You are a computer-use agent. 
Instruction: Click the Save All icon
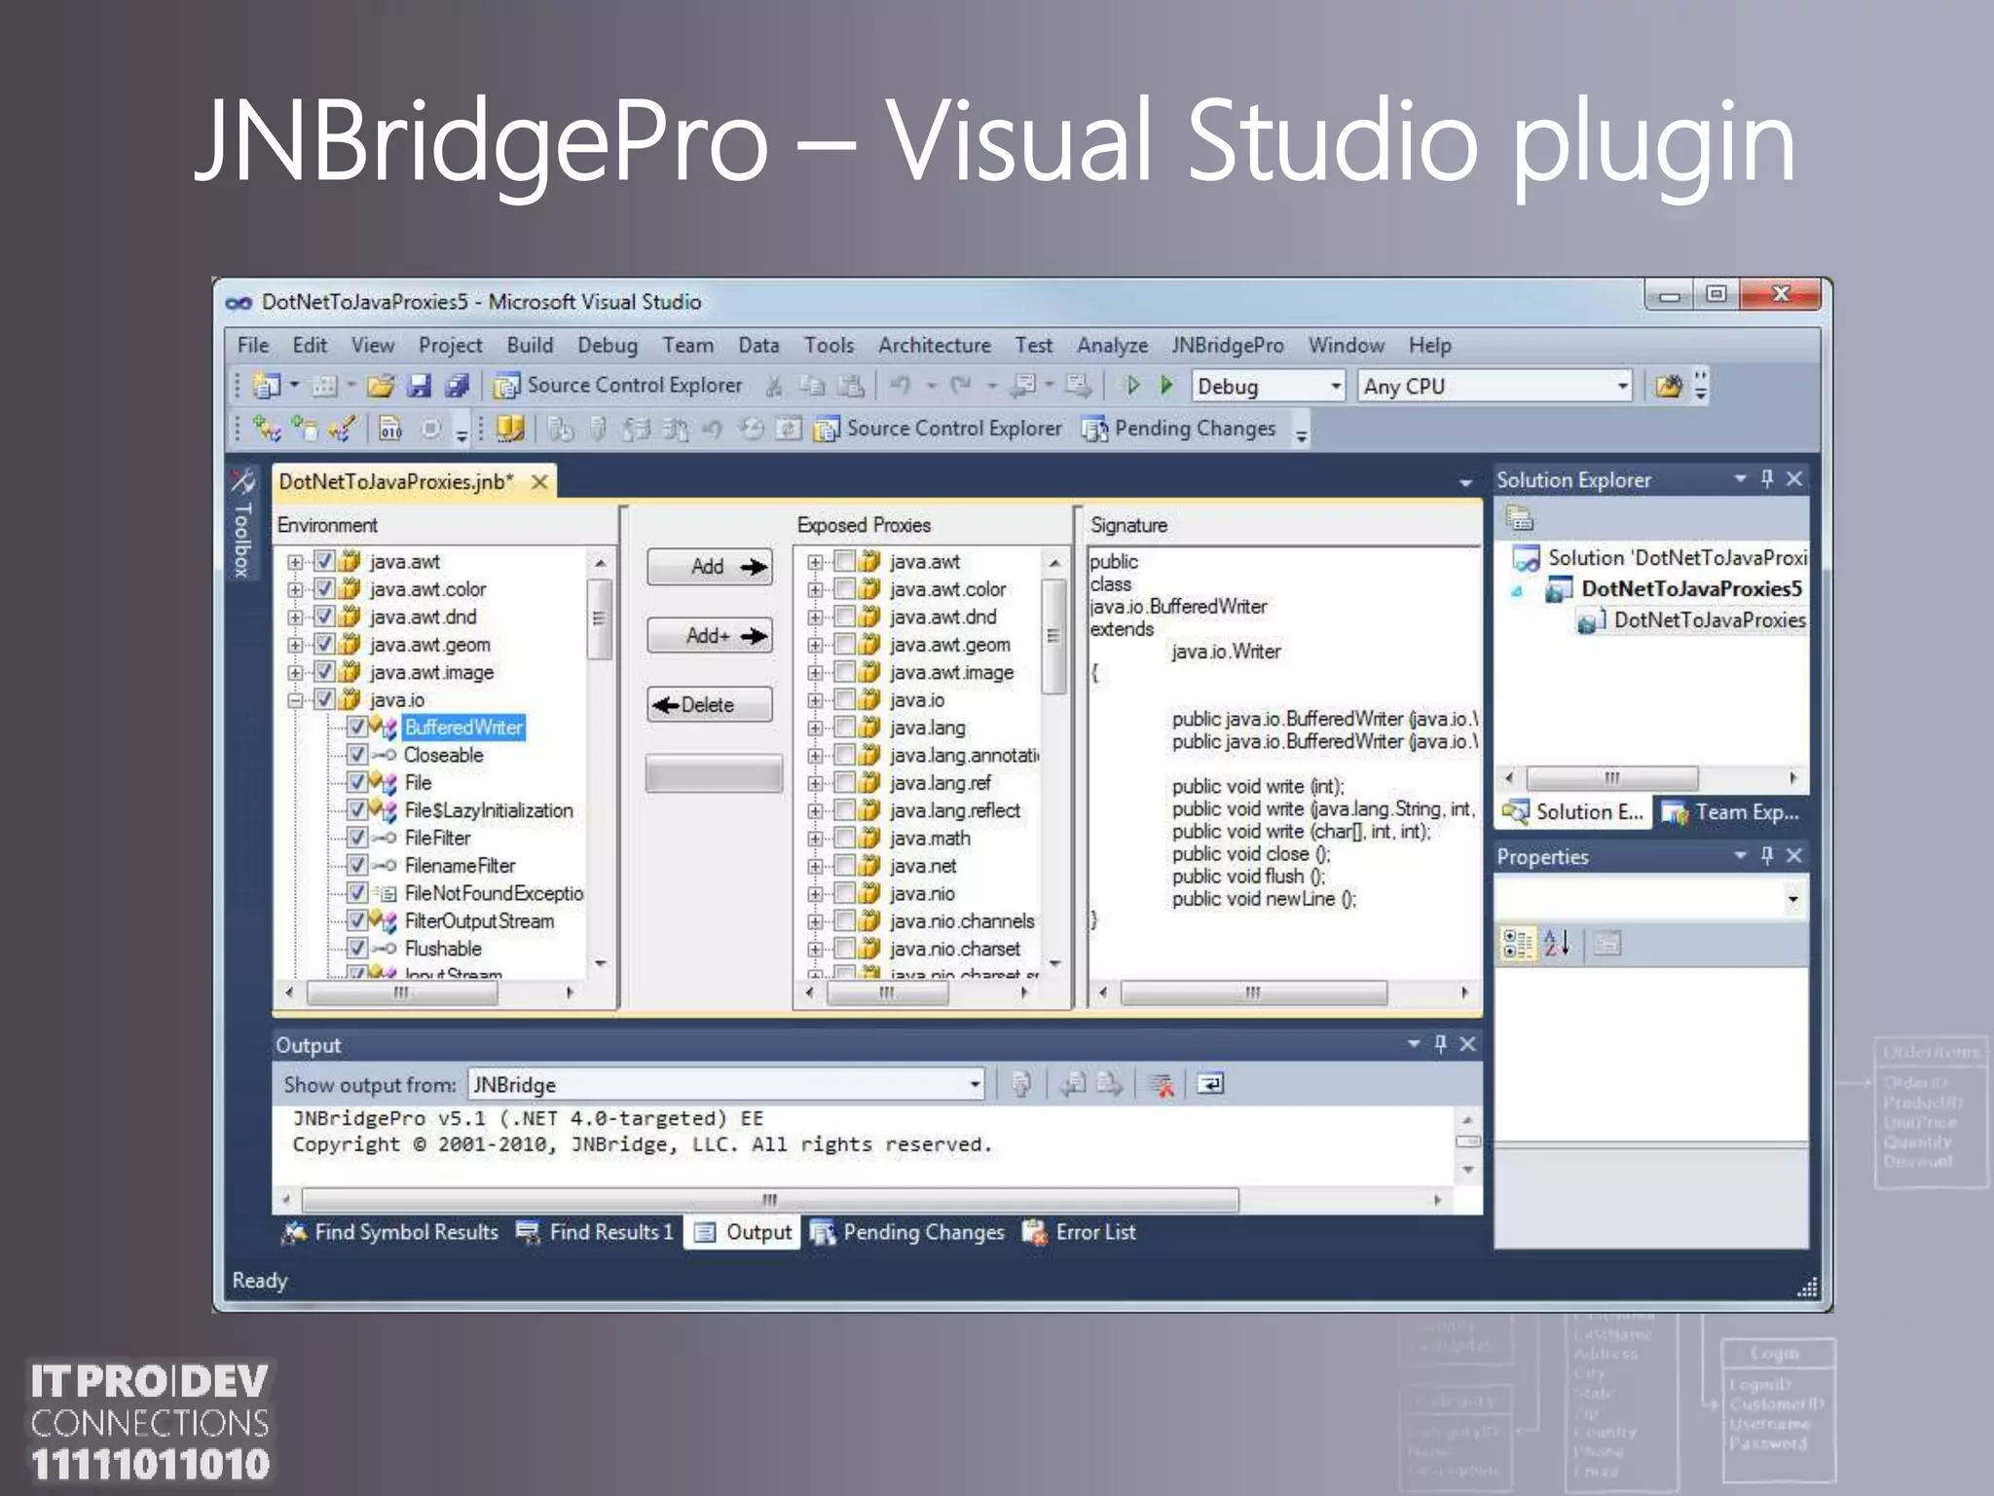[x=457, y=386]
